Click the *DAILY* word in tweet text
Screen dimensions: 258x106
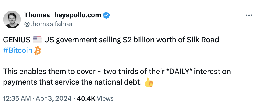(179, 72)
